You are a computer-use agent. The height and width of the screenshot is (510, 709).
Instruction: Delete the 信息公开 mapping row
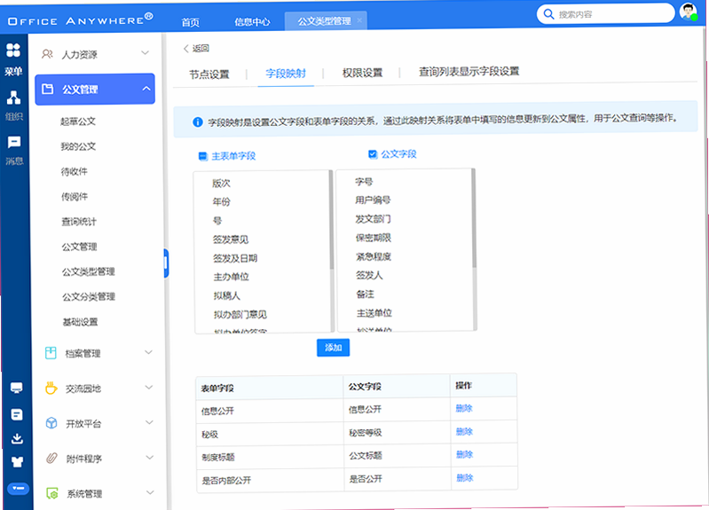464,408
